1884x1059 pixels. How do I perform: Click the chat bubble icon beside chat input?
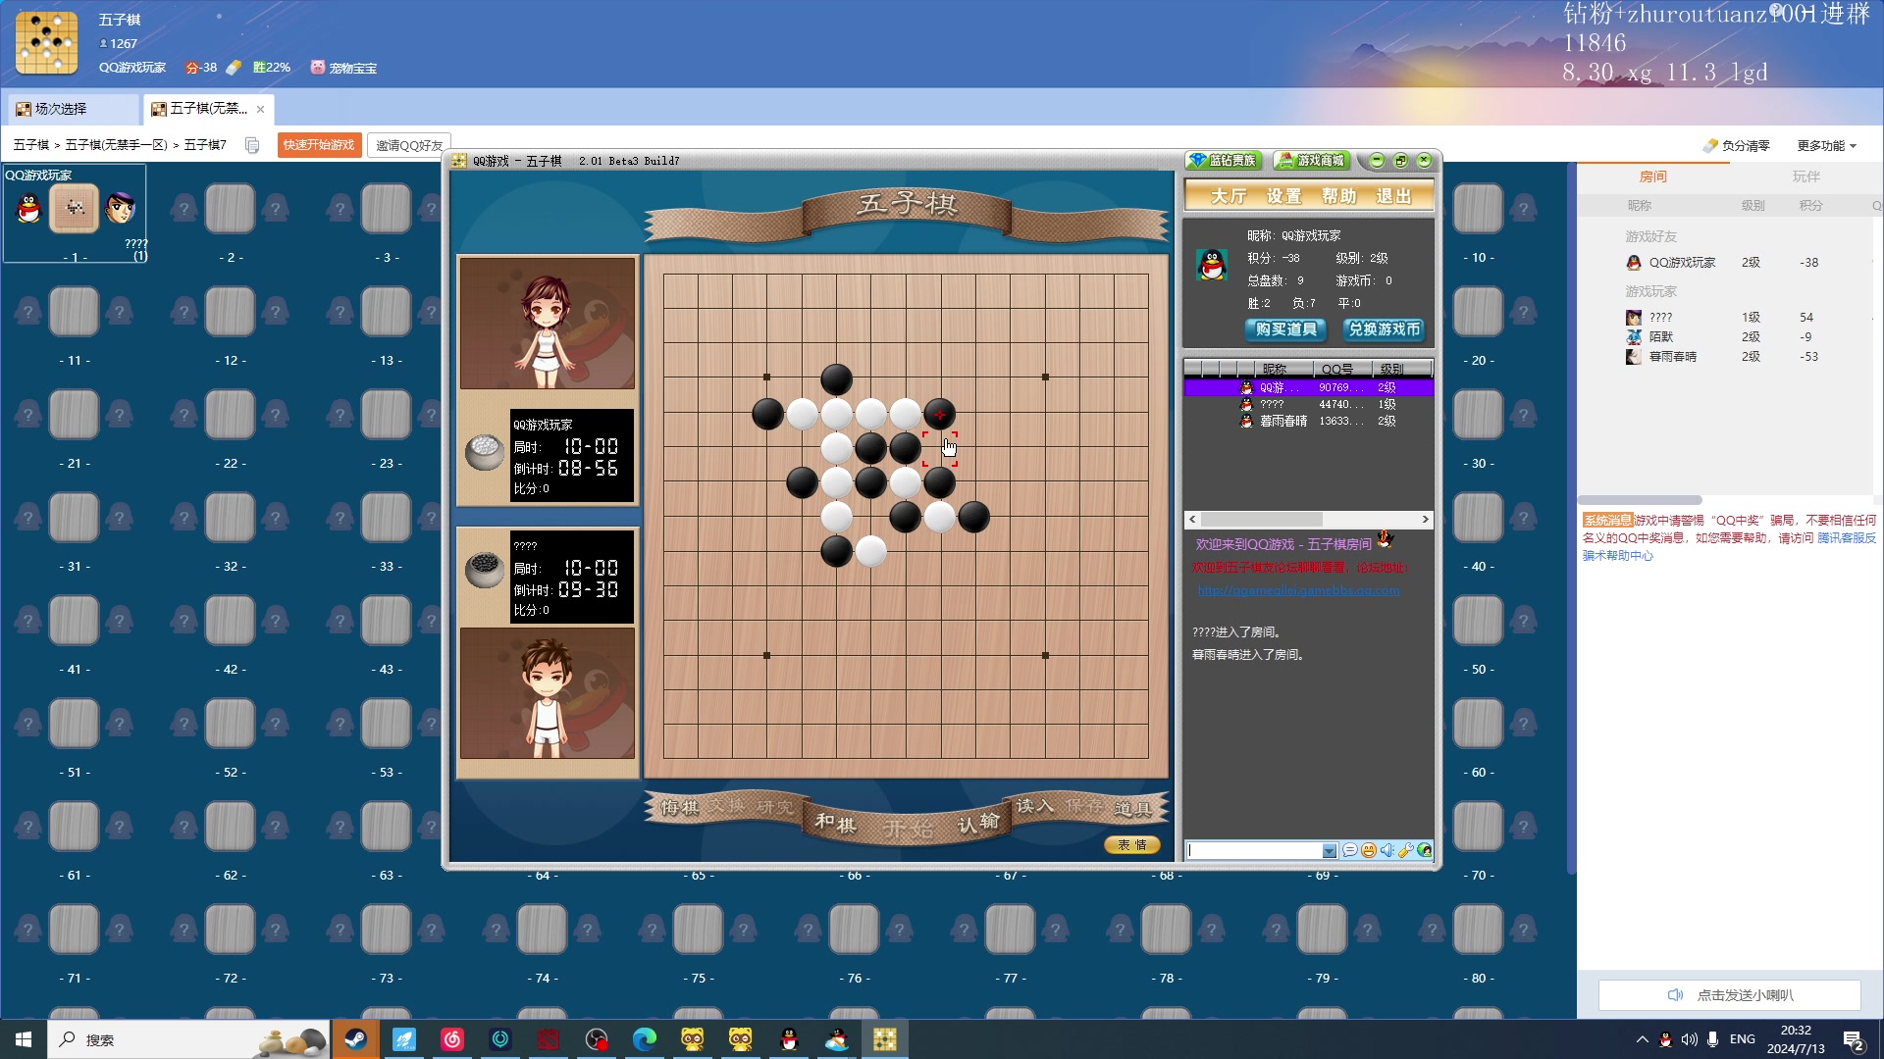(1350, 850)
